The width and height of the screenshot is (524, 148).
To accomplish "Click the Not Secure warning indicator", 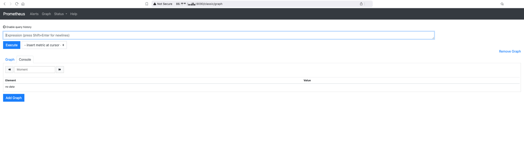I will (x=163, y=4).
